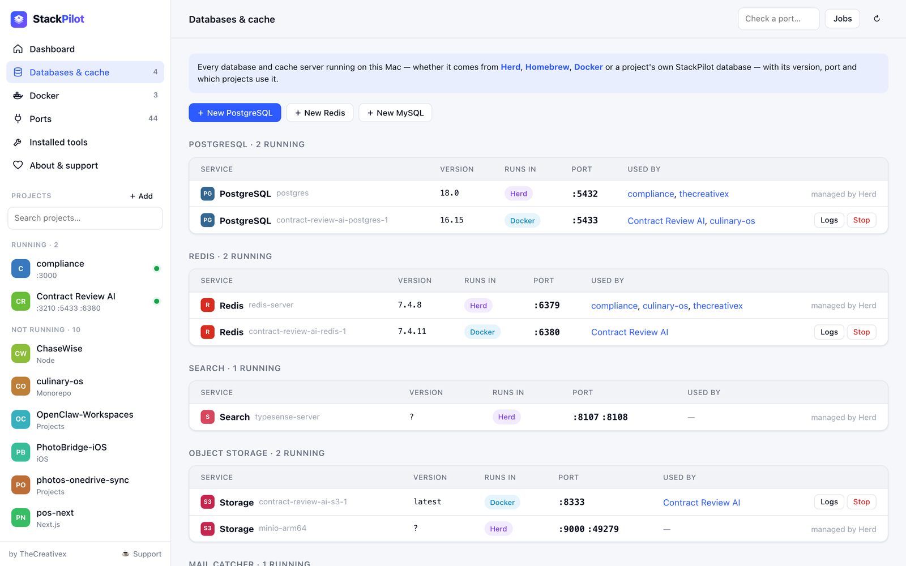
Task: Click R icon of contract-review-ai-redis-1
Action: coord(208,332)
